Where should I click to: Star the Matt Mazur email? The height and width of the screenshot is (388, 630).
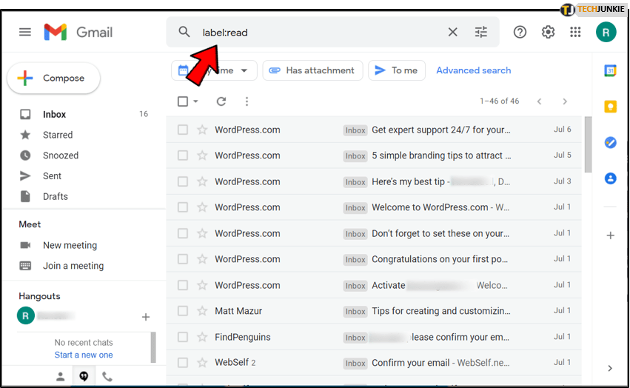pyautogui.click(x=202, y=311)
